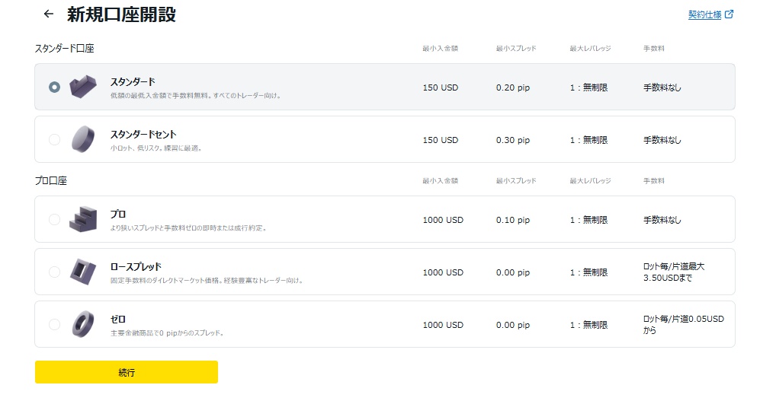Click the ゼロ fee text ロット毎/片道0.05USDから

[x=683, y=325]
